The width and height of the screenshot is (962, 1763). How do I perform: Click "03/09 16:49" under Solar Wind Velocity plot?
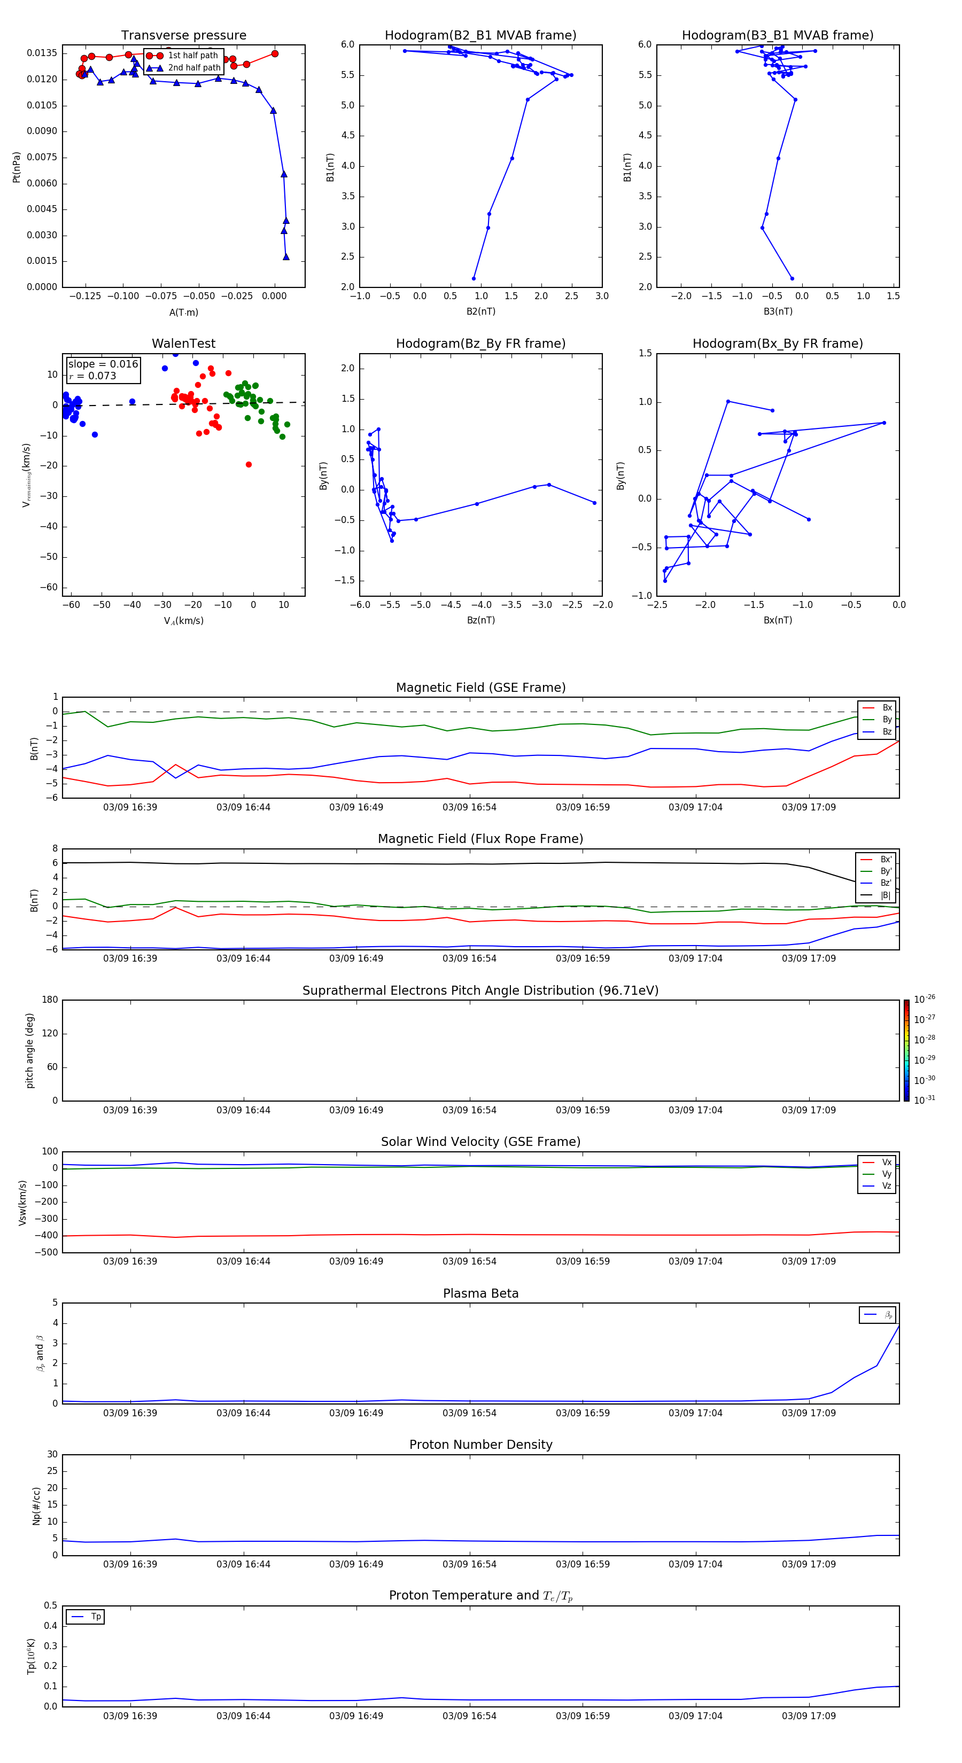[356, 1261]
